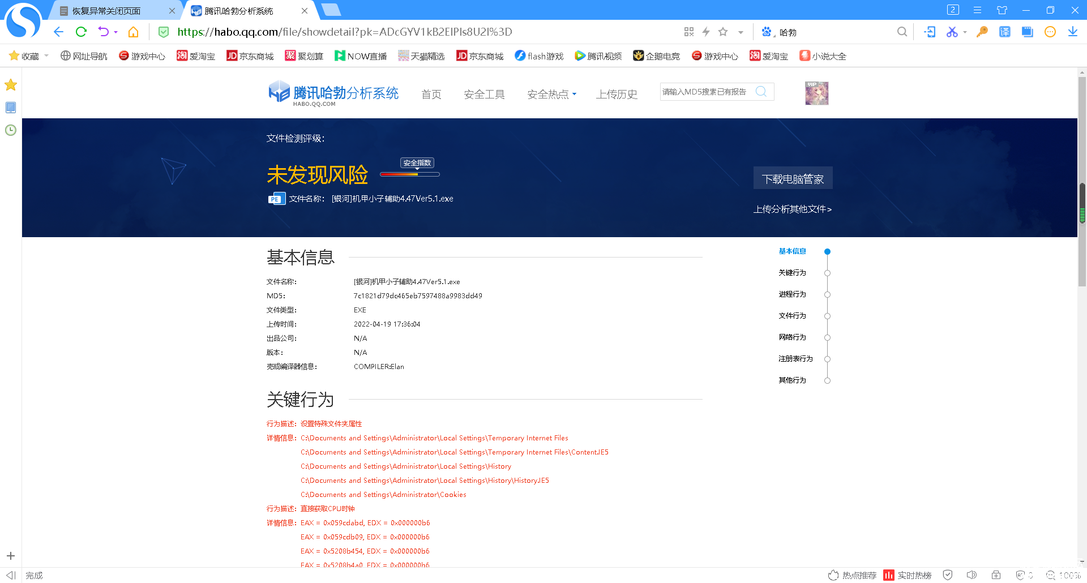
Task: Open the 网址导航 bookmark
Action: point(84,56)
